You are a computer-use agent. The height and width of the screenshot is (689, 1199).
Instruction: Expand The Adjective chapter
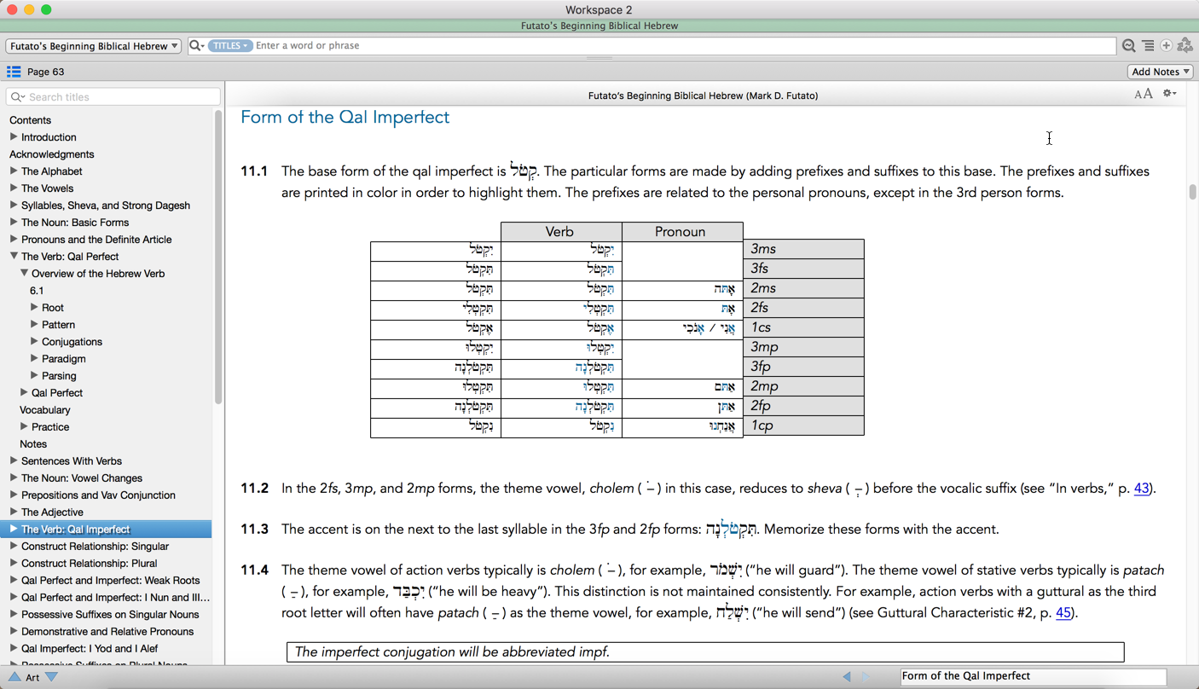[x=14, y=512]
